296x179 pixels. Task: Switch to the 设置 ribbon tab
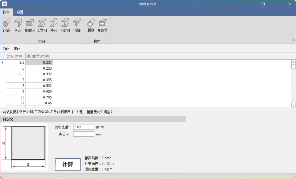(x=20, y=12)
